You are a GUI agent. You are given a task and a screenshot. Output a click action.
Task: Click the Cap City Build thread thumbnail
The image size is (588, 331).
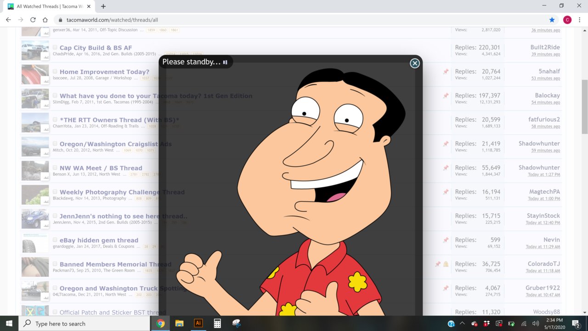[x=35, y=50]
